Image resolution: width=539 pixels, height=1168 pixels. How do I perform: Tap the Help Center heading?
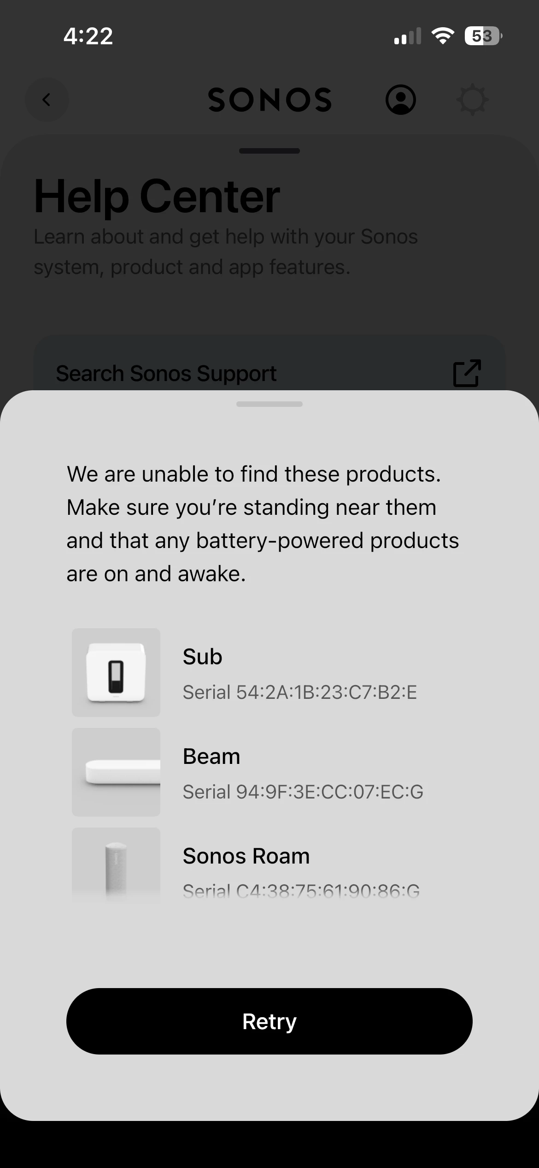point(157,196)
